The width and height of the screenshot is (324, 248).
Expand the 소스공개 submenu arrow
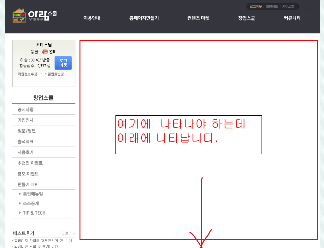point(20,203)
